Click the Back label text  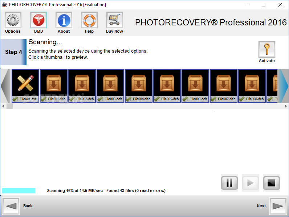pyautogui.click(x=28, y=206)
